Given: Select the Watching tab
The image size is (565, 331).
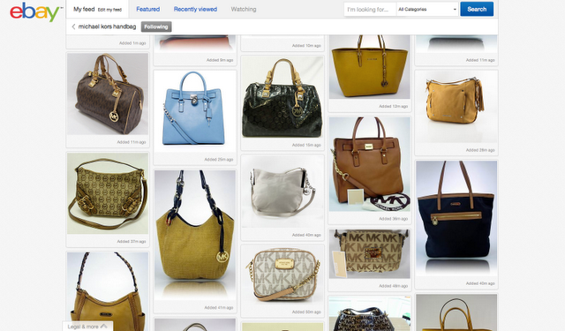Looking at the screenshot, I should pyautogui.click(x=244, y=10).
